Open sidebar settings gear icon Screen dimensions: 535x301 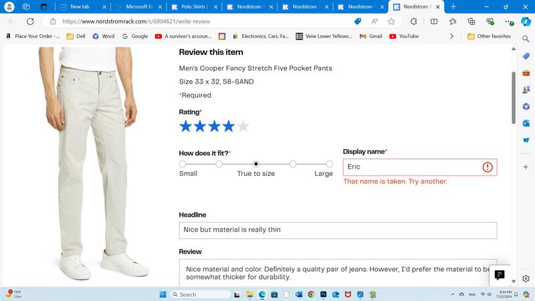click(526, 278)
